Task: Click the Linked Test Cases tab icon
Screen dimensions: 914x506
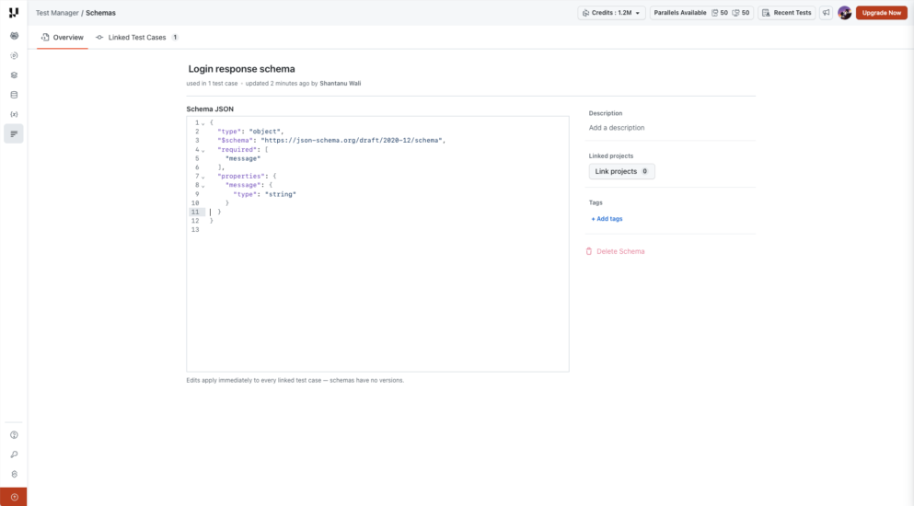Action: pyautogui.click(x=99, y=38)
